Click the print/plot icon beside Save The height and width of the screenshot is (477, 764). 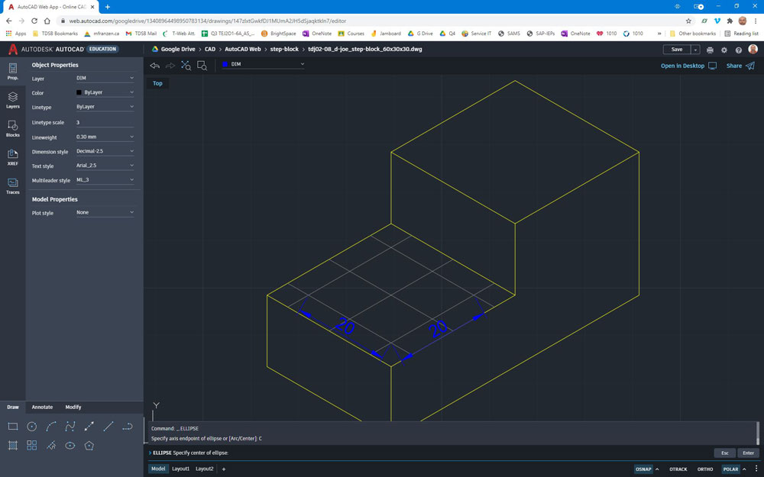point(710,50)
